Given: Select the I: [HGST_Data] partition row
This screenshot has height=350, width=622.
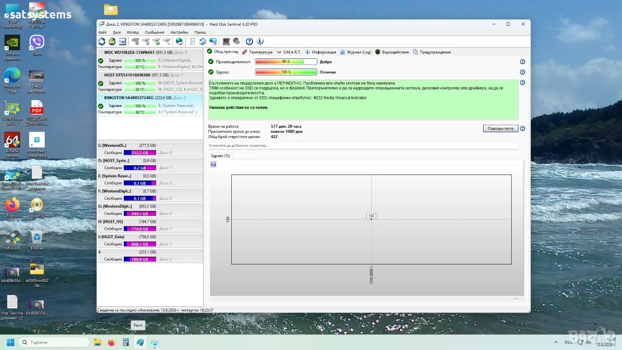Looking at the screenshot, I should click(150, 241).
